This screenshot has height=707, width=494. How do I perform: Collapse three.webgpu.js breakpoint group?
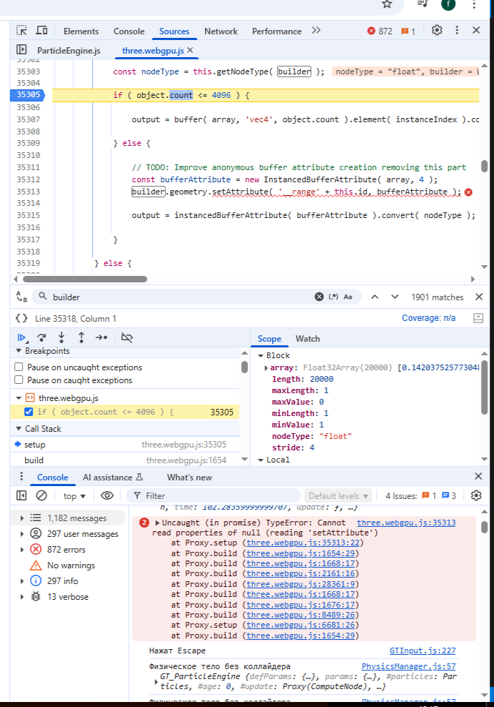tap(19, 398)
